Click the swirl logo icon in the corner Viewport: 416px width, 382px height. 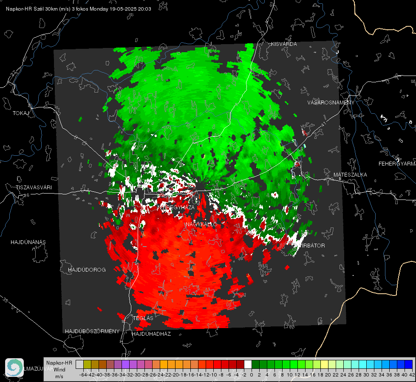14,368
